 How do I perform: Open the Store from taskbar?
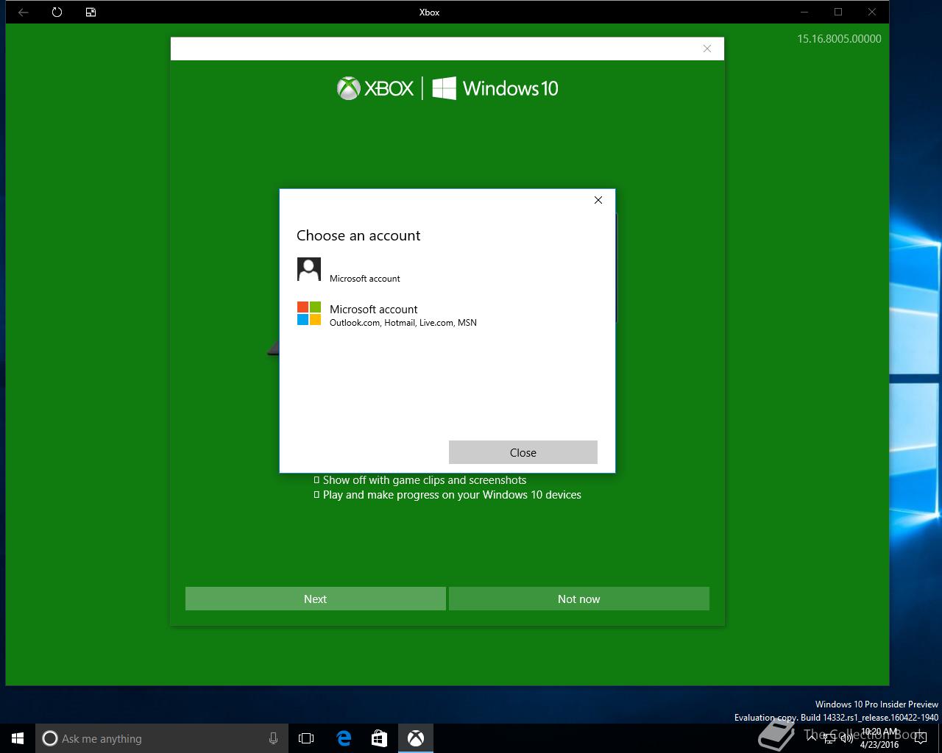pyautogui.click(x=380, y=738)
